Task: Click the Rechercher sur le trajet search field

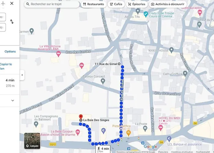Action: (x=52, y=4)
